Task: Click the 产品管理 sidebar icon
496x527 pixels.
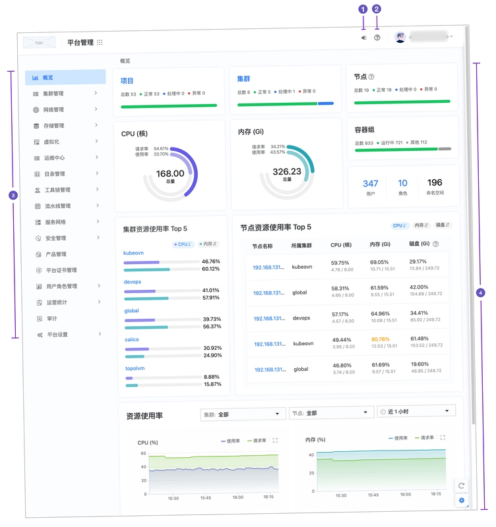Action: [39, 254]
